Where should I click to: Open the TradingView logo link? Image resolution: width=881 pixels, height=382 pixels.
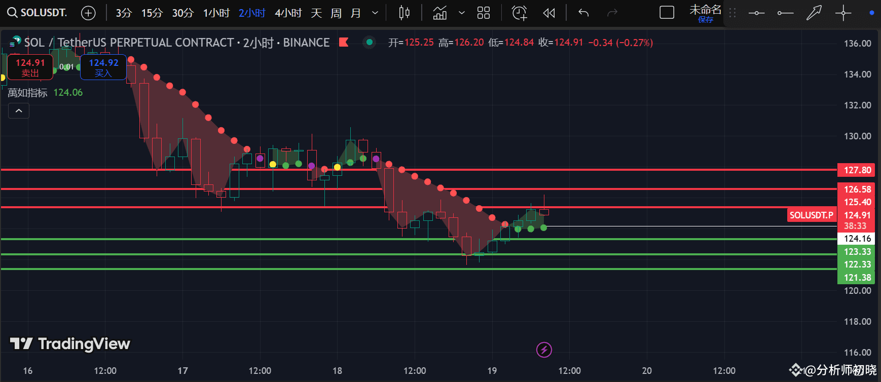click(x=70, y=344)
